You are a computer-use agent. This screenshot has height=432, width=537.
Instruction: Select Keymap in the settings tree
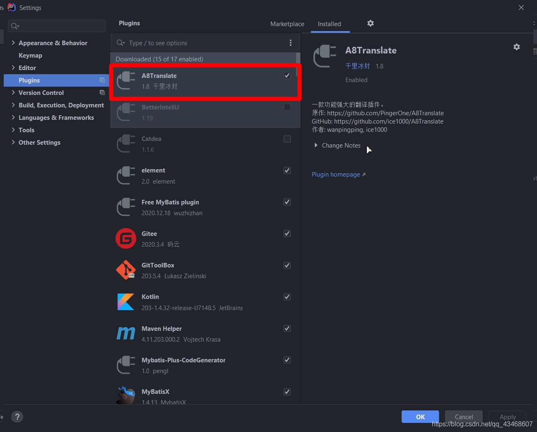click(30, 55)
